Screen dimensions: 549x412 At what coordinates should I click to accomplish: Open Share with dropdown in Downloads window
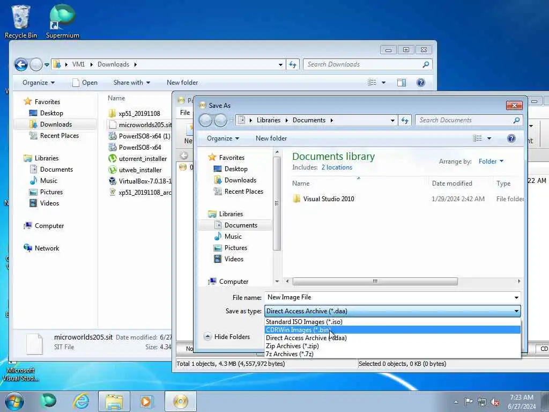coord(132,83)
